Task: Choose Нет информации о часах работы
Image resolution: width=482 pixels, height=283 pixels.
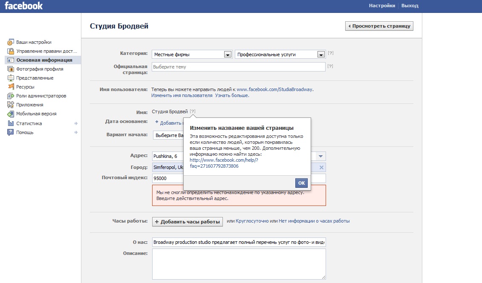Action: tap(314, 221)
